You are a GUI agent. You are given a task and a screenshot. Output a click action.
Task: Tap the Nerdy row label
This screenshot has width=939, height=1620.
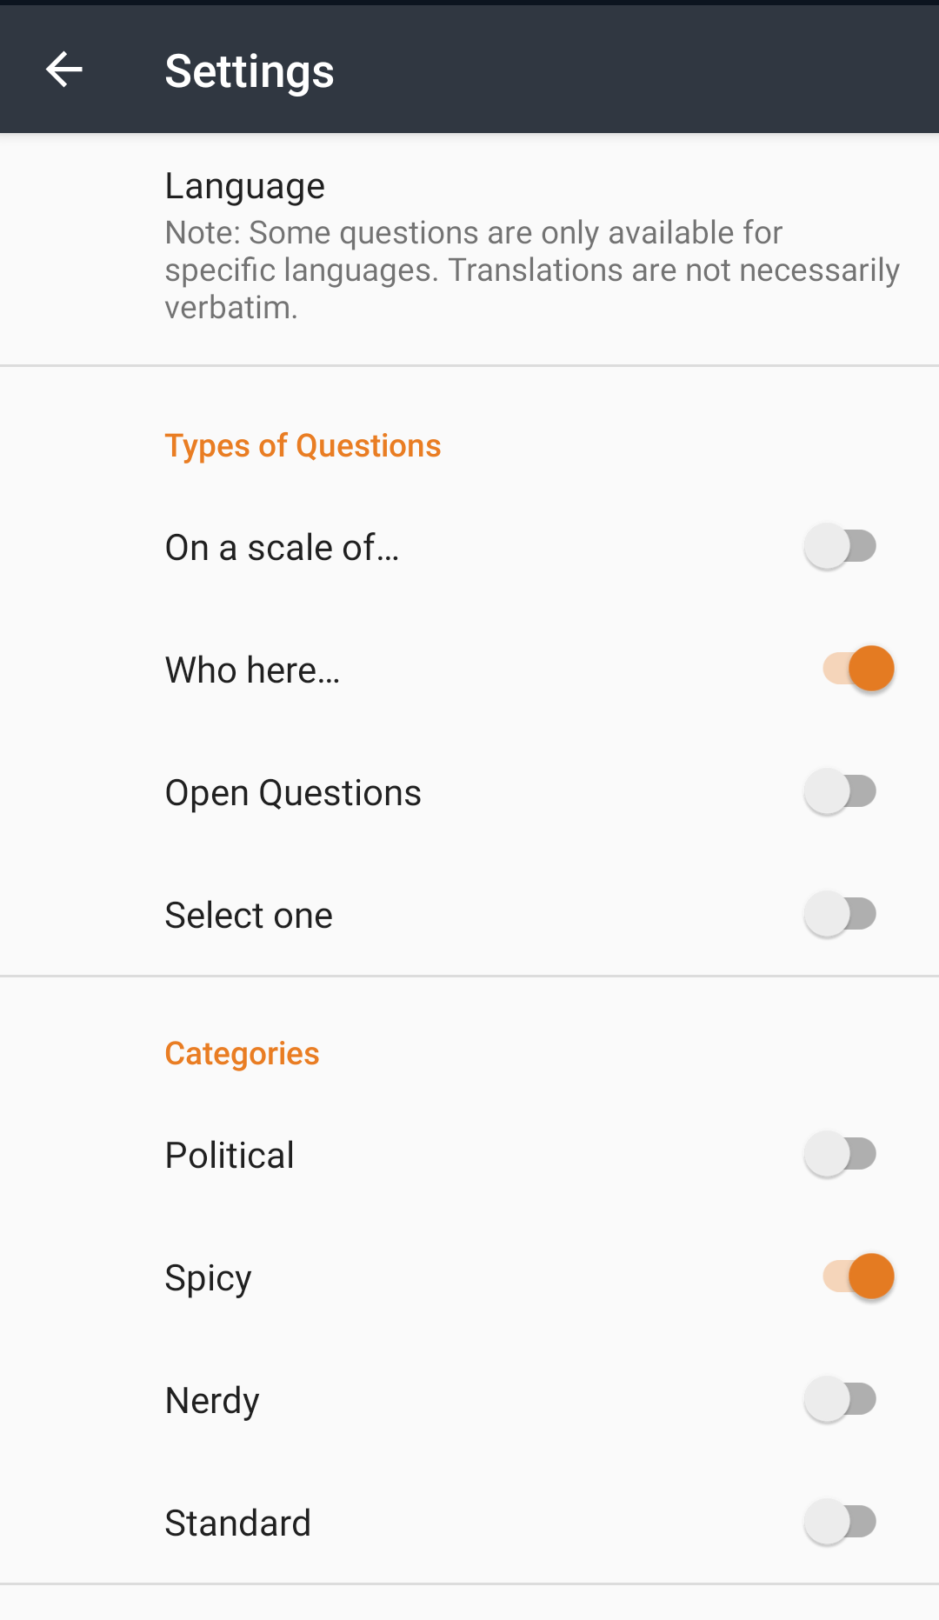pos(212,1401)
